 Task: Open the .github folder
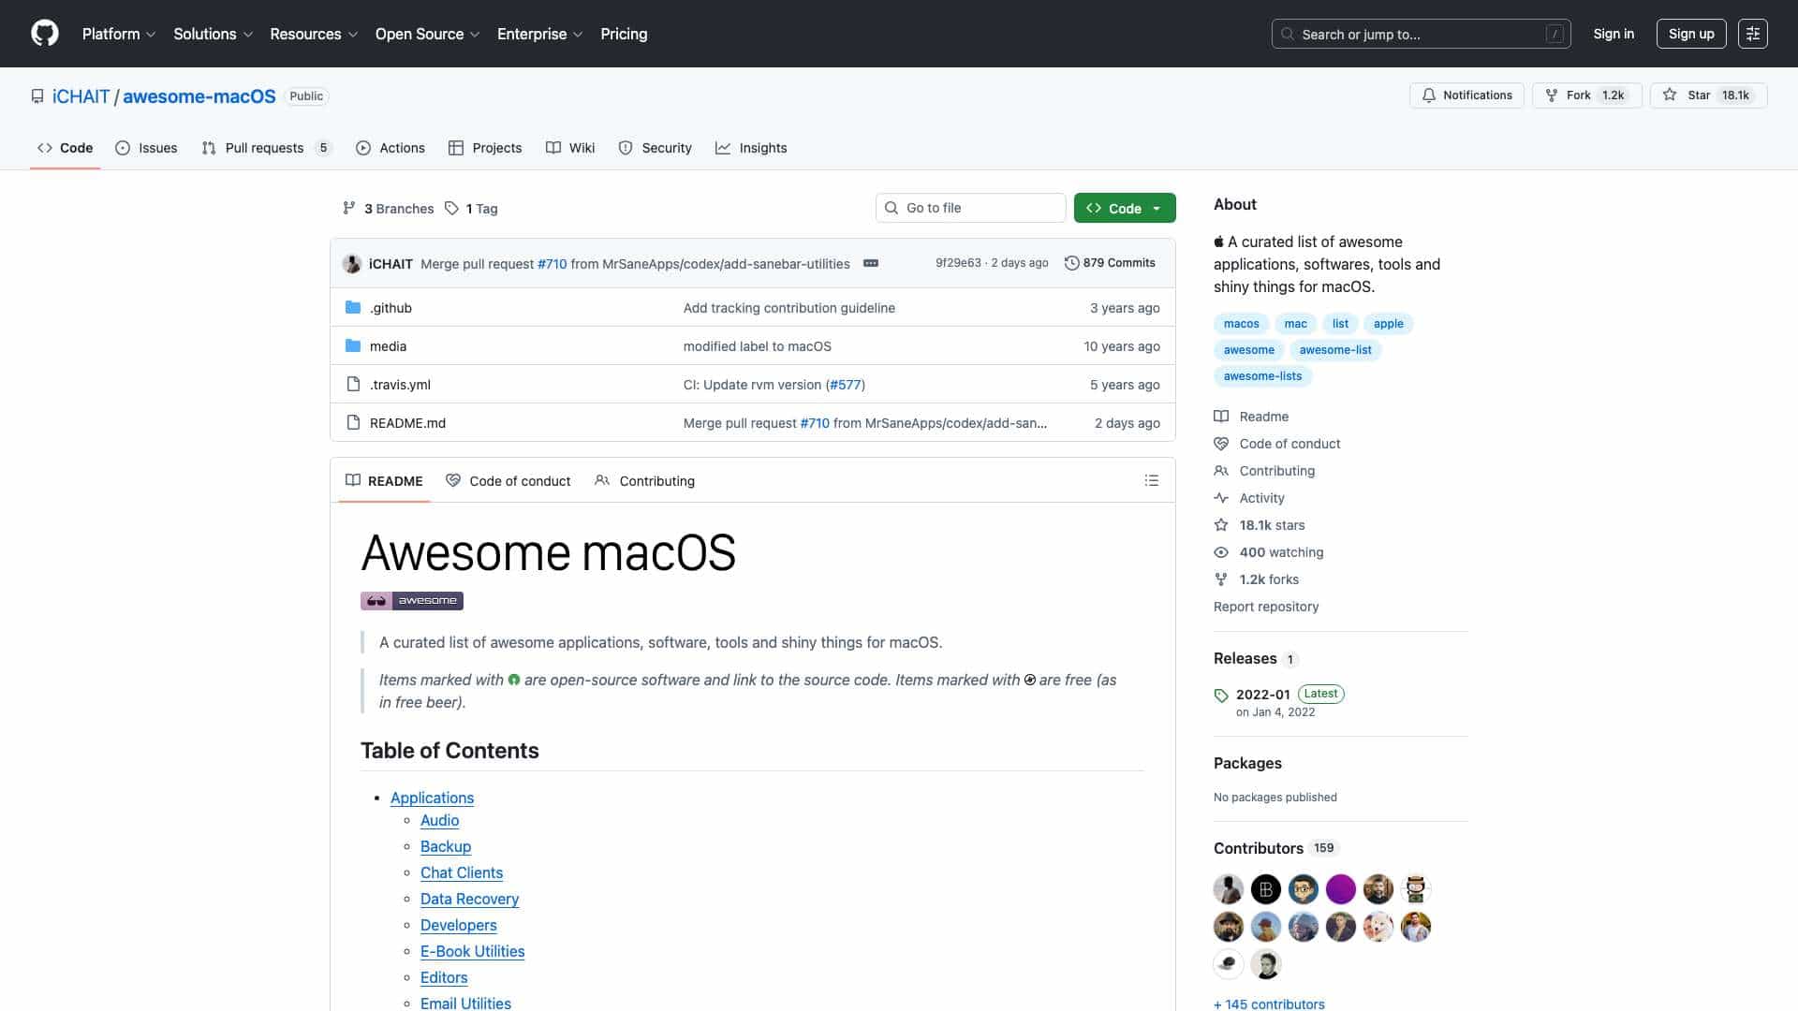(x=391, y=308)
